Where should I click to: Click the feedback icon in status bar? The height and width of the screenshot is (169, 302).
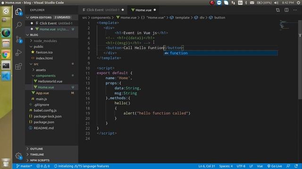[x=288, y=166]
